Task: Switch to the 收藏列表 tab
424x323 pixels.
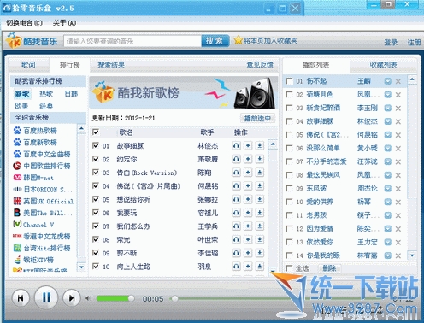Action: point(383,65)
